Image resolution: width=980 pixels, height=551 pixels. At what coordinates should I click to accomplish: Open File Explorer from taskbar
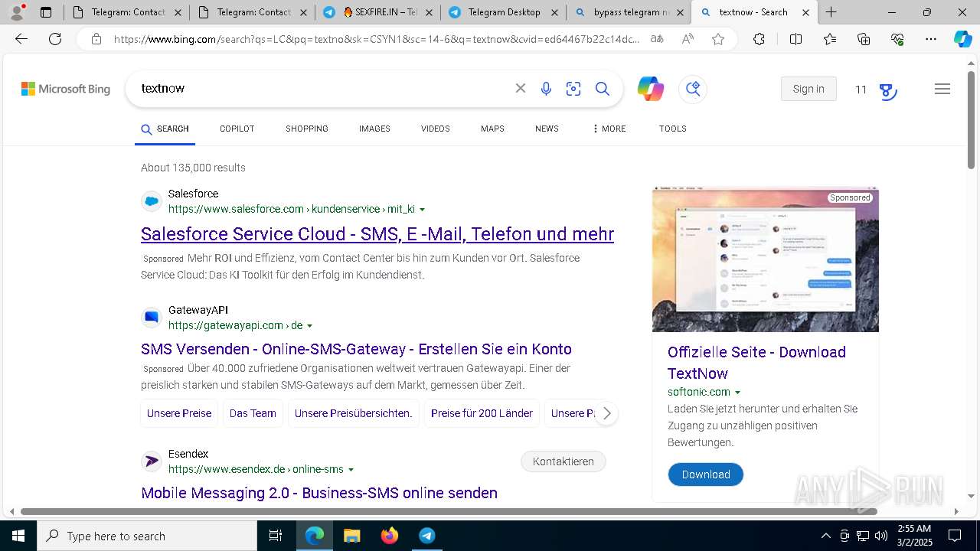click(351, 536)
